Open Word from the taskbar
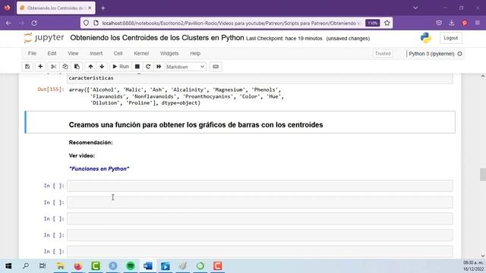The image size is (486, 273). tap(148, 266)
